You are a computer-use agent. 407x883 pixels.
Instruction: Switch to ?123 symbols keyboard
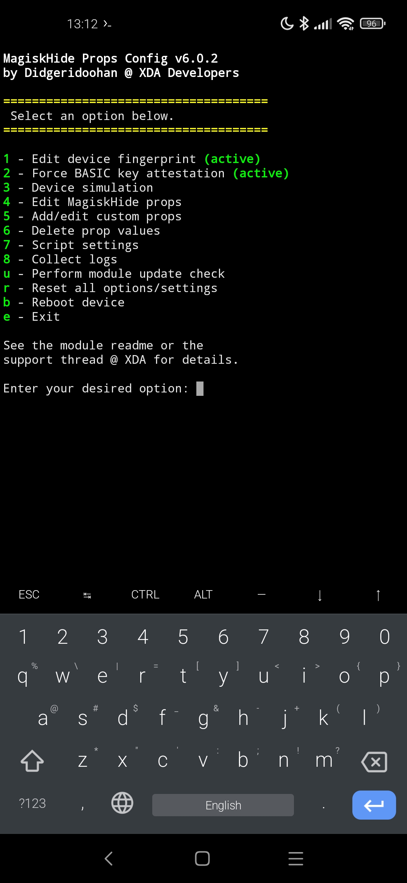pyautogui.click(x=32, y=803)
